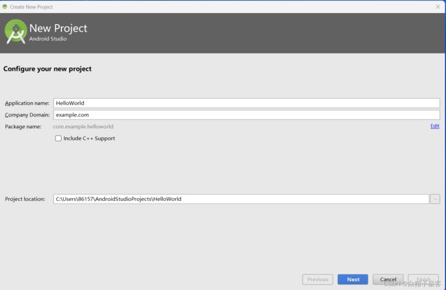
Task: Click the New Project header title
Action: point(58,28)
